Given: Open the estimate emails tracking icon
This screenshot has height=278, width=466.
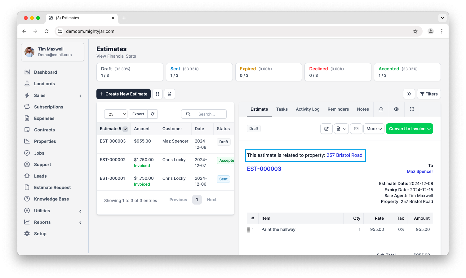Looking at the screenshot, I should tap(381, 109).
